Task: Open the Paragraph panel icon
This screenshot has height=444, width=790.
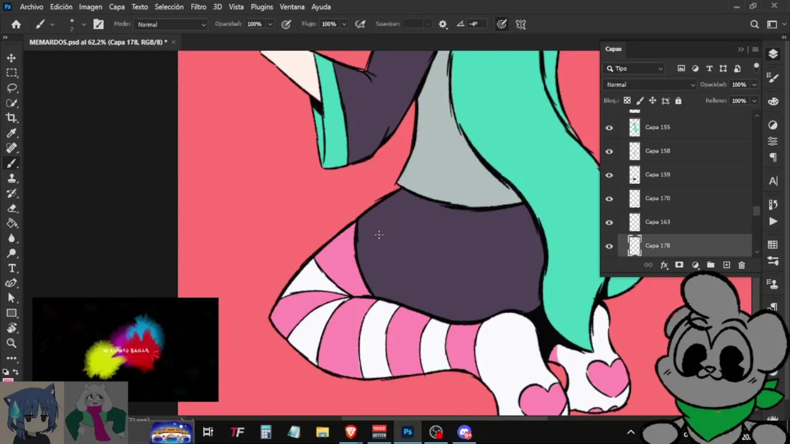Action: [x=773, y=157]
